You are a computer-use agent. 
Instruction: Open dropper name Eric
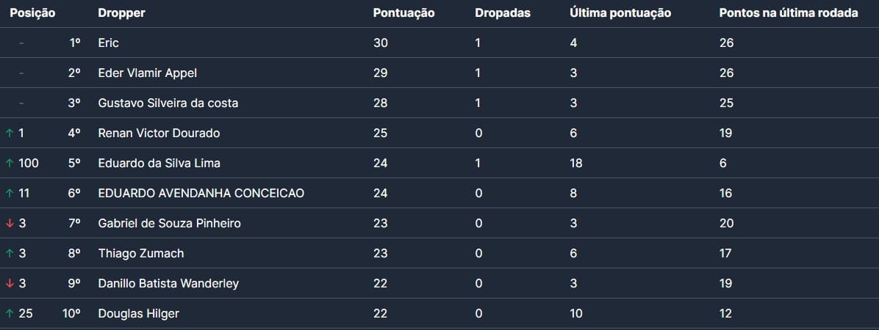108,43
